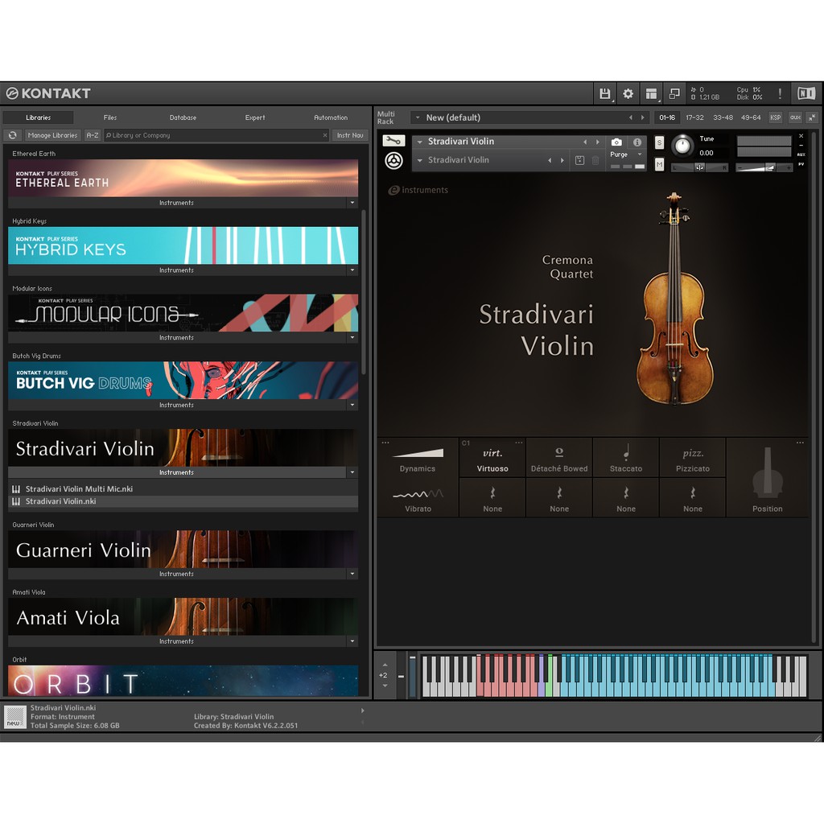Switch to the Files tab

pos(110,117)
